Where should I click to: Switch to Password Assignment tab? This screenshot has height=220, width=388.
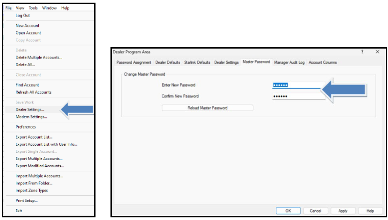(134, 62)
